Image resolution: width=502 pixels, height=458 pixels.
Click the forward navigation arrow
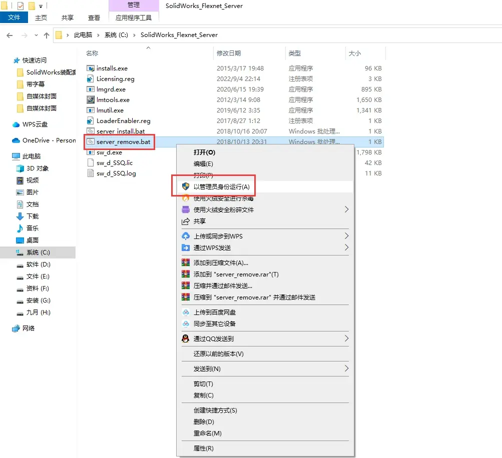[x=25, y=35]
